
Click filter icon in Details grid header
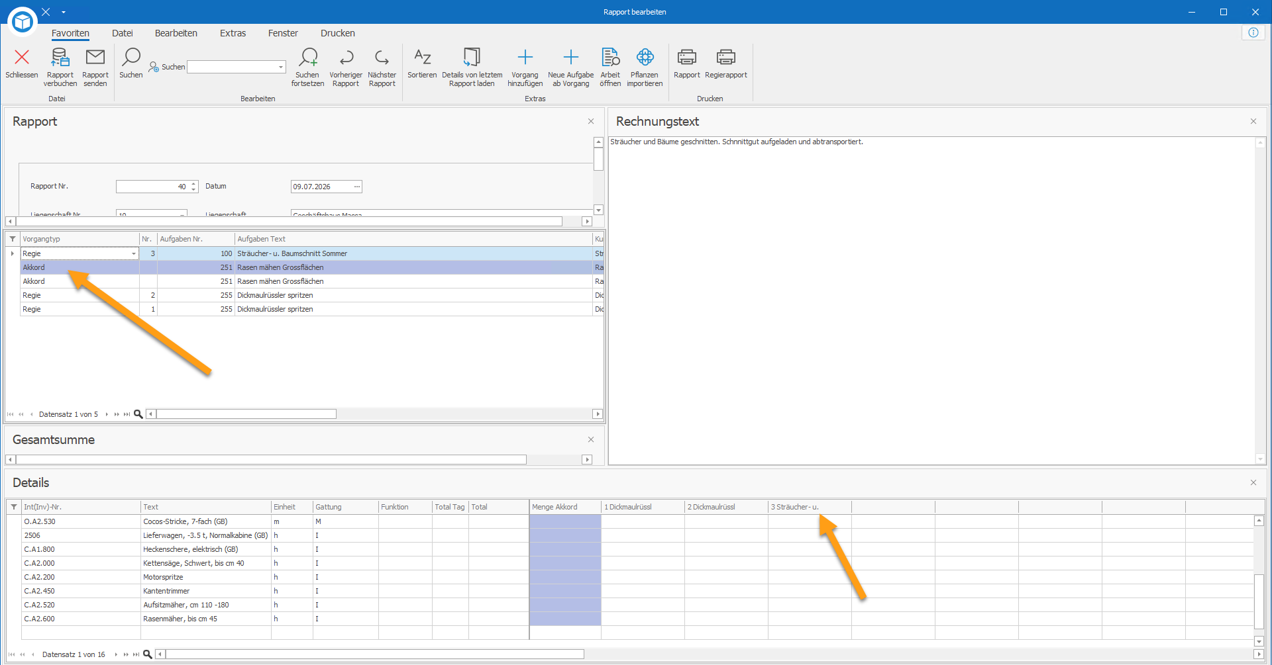point(14,507)
